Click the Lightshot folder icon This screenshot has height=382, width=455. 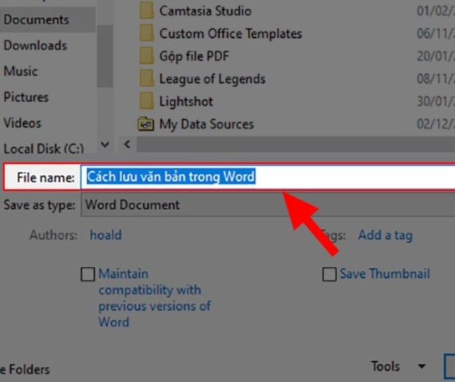147,102
